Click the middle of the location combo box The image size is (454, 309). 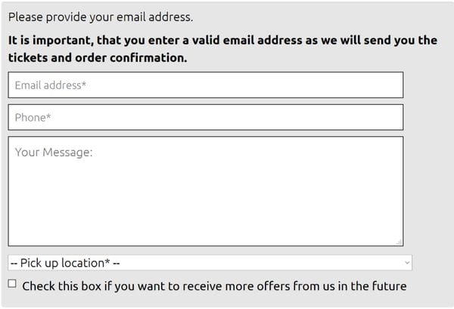click(x=210, y=263)
